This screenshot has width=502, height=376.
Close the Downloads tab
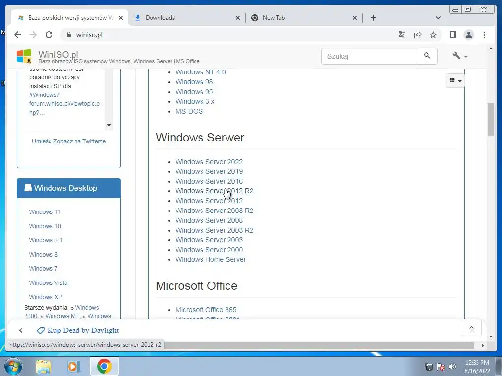[x=238, y=18]
